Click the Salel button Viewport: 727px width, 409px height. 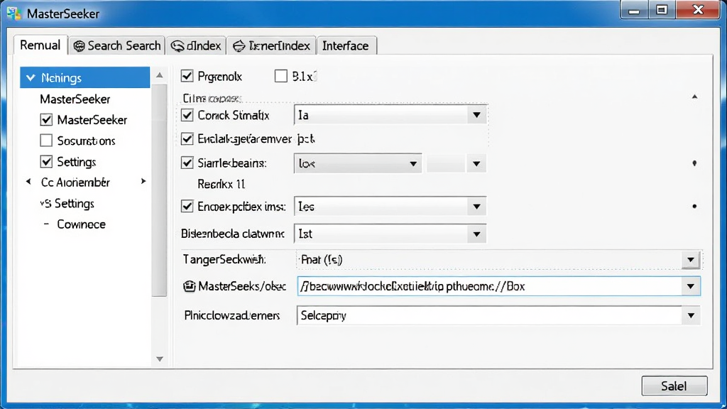(674, 386)
